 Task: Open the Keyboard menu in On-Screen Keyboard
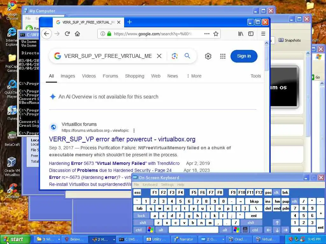pyautogui.click(x=150, y=185)
